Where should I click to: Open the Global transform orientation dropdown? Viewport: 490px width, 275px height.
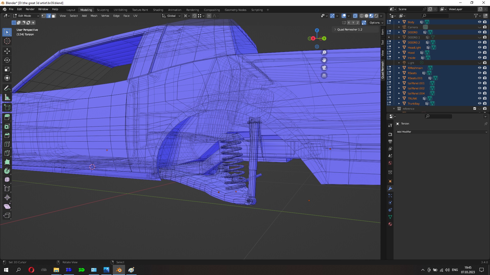click(x=171, y=16)
